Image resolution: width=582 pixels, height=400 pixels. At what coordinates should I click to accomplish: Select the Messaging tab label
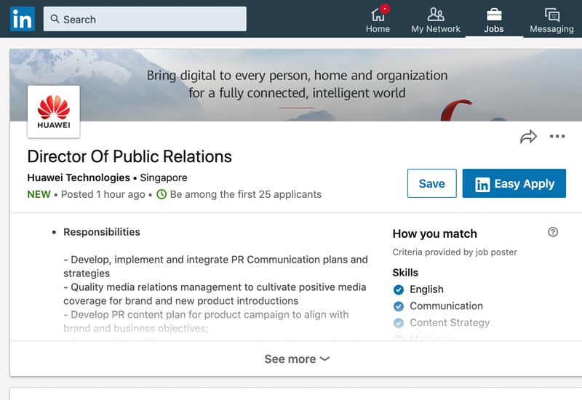(x=551, y=29)
